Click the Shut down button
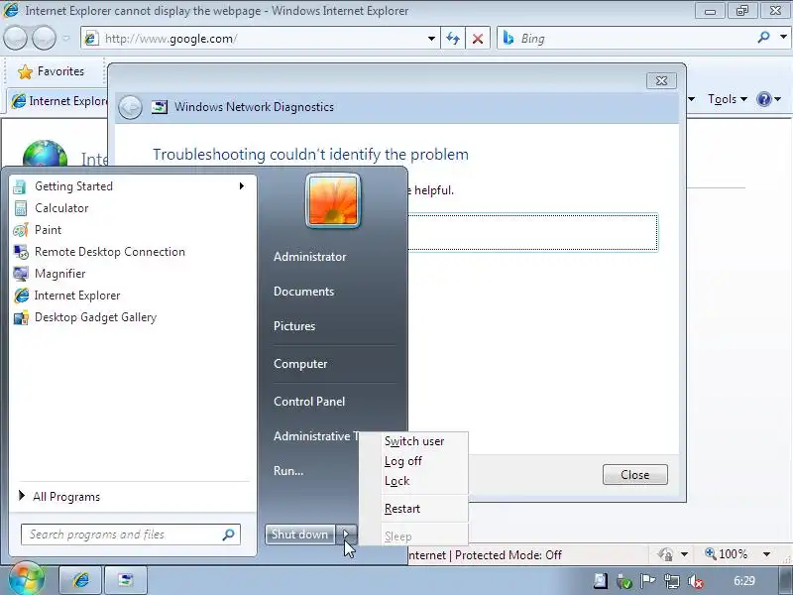Image resolution: width=793 pixels, height=595 pixels. [300, 535]
